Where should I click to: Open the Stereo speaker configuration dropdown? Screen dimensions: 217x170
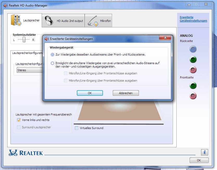(x=30, y=70)
